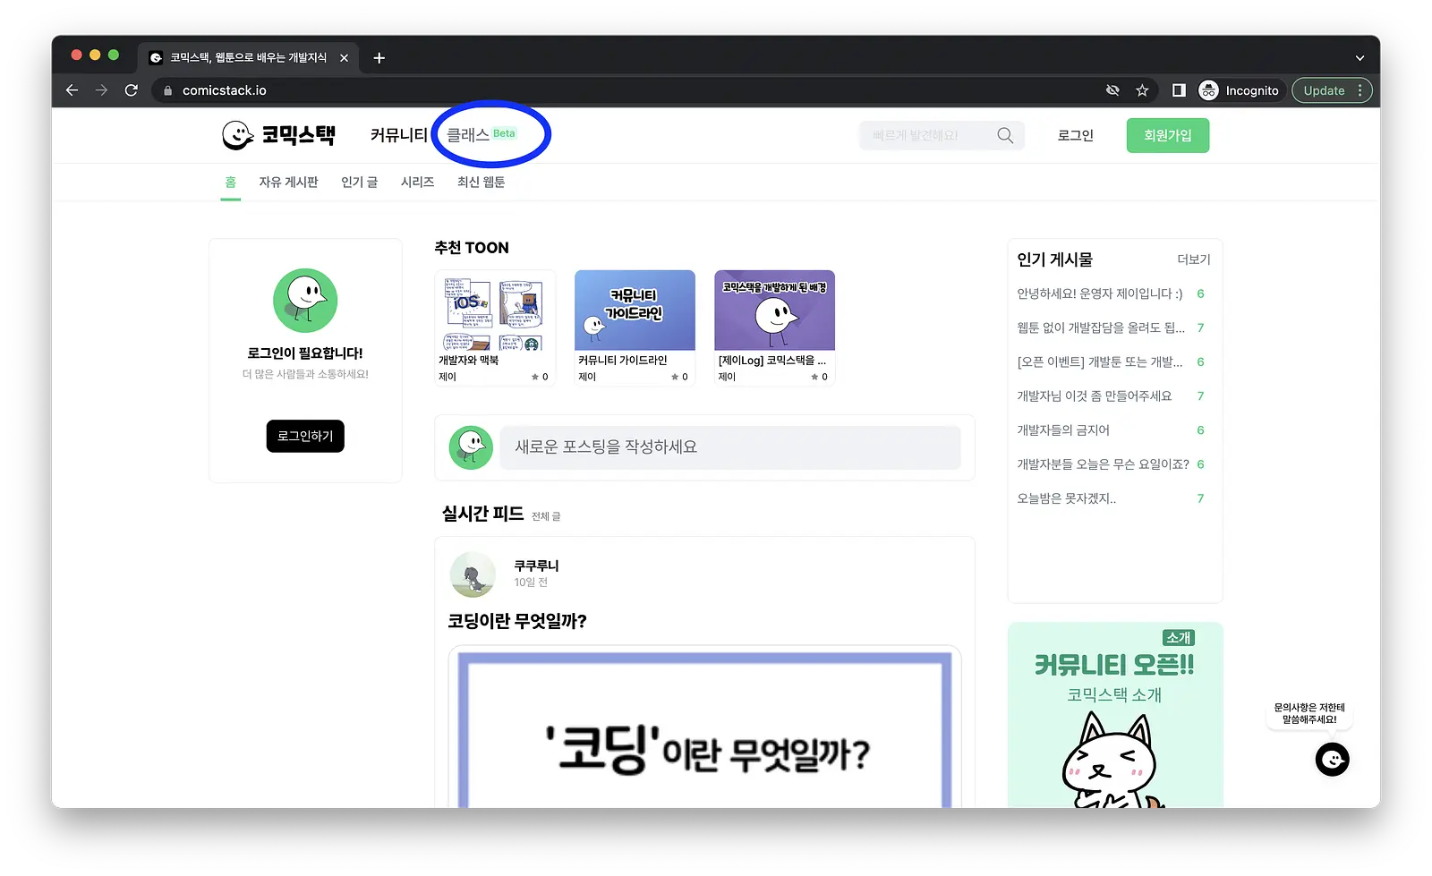Screen dimensions: 1432x876
Task: Click the tracking-blocked eye icon
Action: 1112,90
